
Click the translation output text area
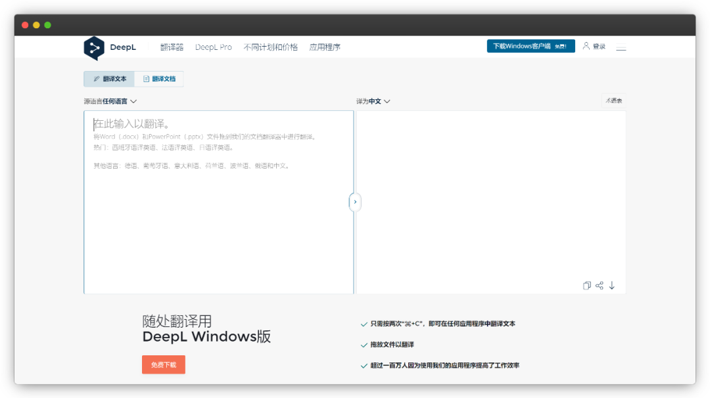coord(491,202)
